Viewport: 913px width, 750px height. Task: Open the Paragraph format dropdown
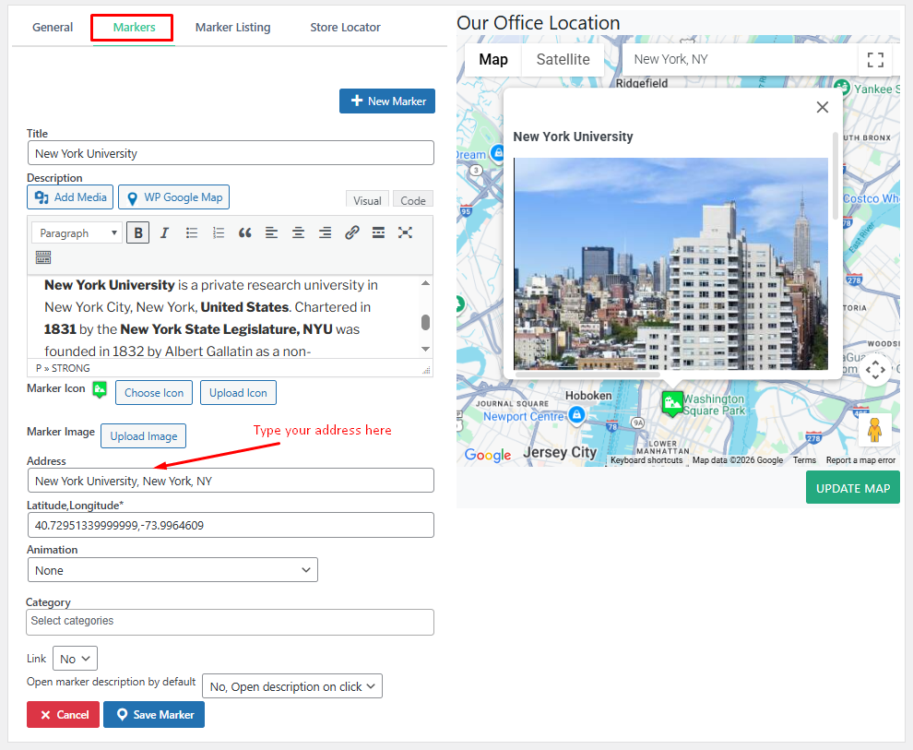77,232
